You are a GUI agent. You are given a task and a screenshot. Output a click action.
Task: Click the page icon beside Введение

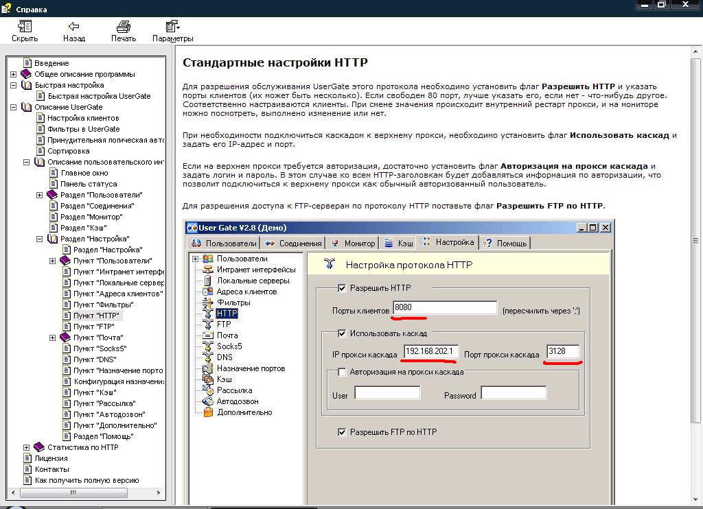pyautogui.click(x=27, y=62)
